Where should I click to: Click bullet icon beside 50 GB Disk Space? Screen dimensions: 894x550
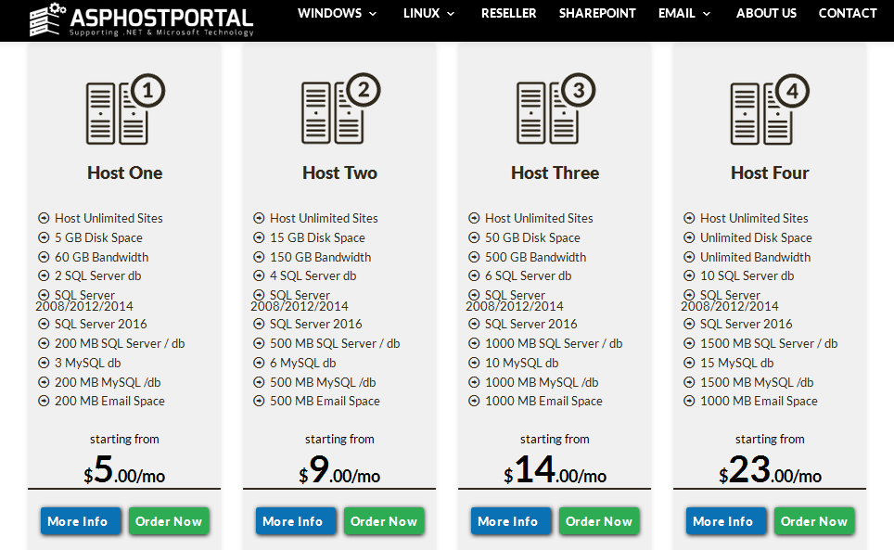coord(474,237)
